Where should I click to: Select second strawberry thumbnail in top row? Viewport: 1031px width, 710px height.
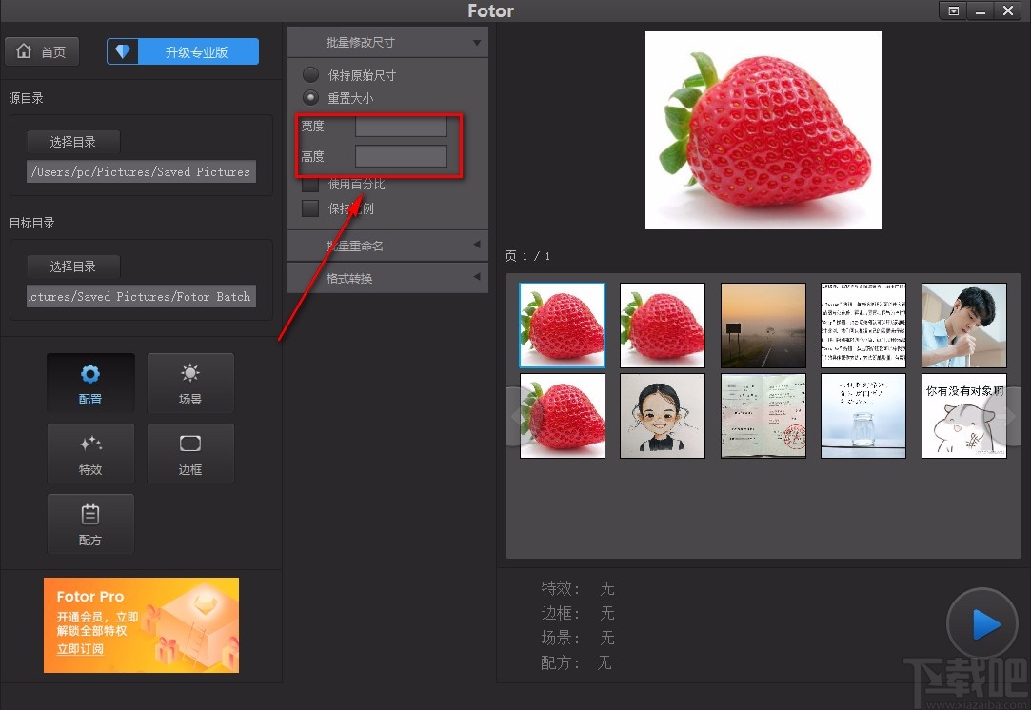tap(663, 325)
